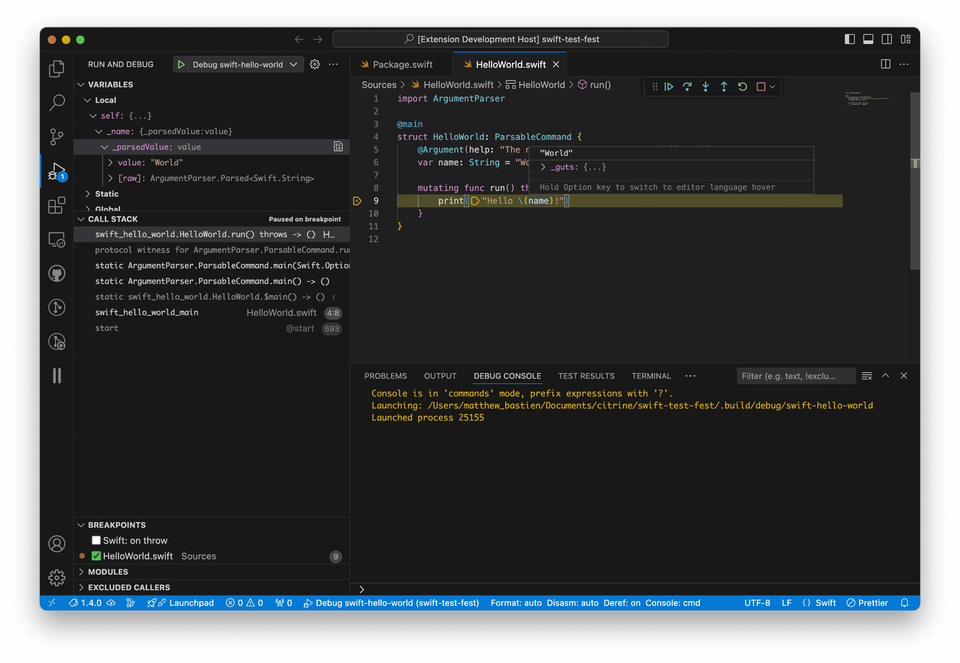960x663 pixels.
Task: Open Accounts icon in activity bar
Action: pyautogui.click(x=56, y=544)
